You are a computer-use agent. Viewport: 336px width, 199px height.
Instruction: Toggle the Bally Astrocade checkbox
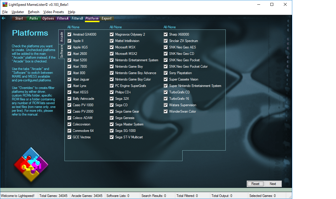pos(69,99)
